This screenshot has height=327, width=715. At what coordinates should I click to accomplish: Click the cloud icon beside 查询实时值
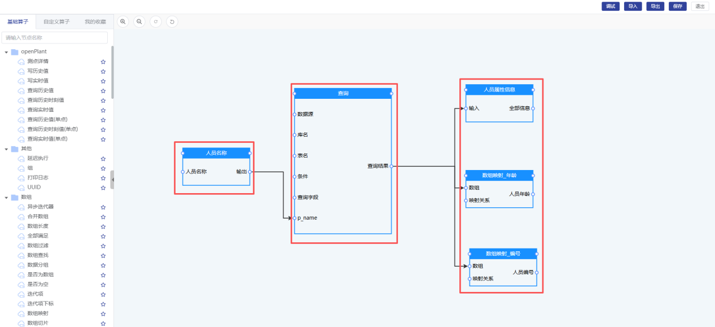pyautogui.click(x=21, y=110)
